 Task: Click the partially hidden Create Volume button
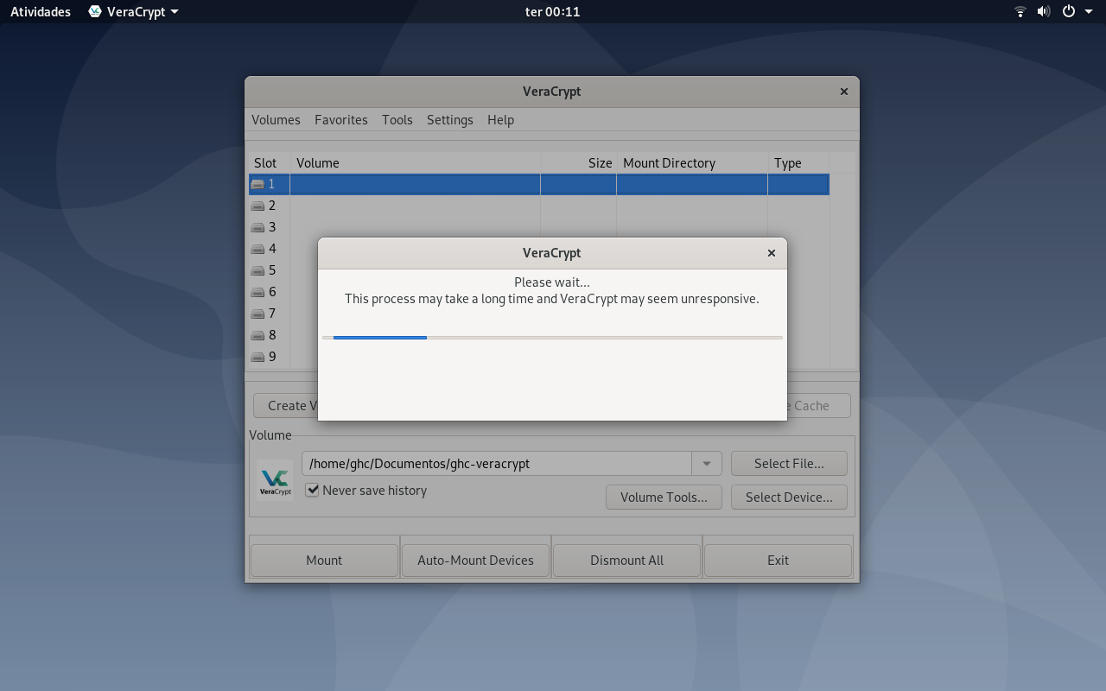[285, 406]
